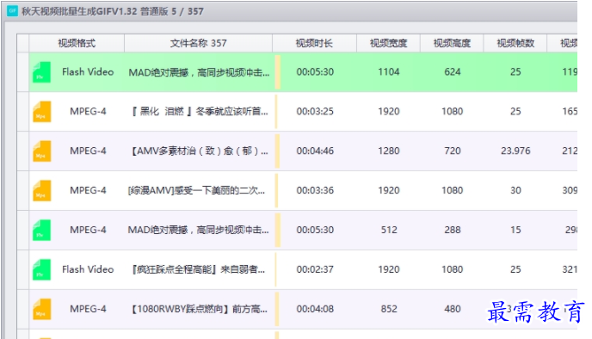Click duration 00:03:25
Viewport: 592px width, 339px height.
(315, 111)
